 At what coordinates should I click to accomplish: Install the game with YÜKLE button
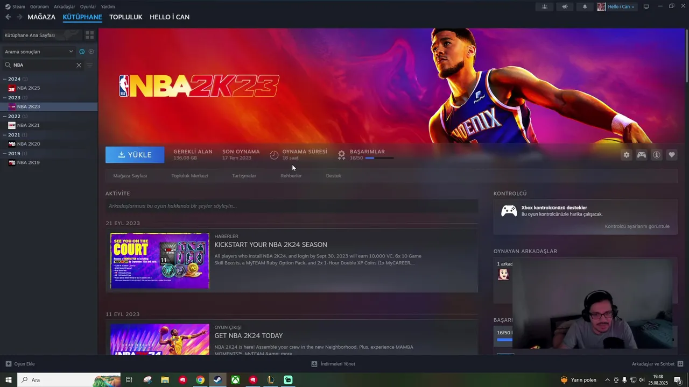(135, 155)
